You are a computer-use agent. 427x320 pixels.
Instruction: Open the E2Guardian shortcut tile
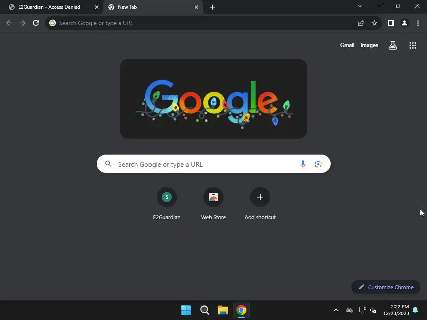(x=167, y=203)
